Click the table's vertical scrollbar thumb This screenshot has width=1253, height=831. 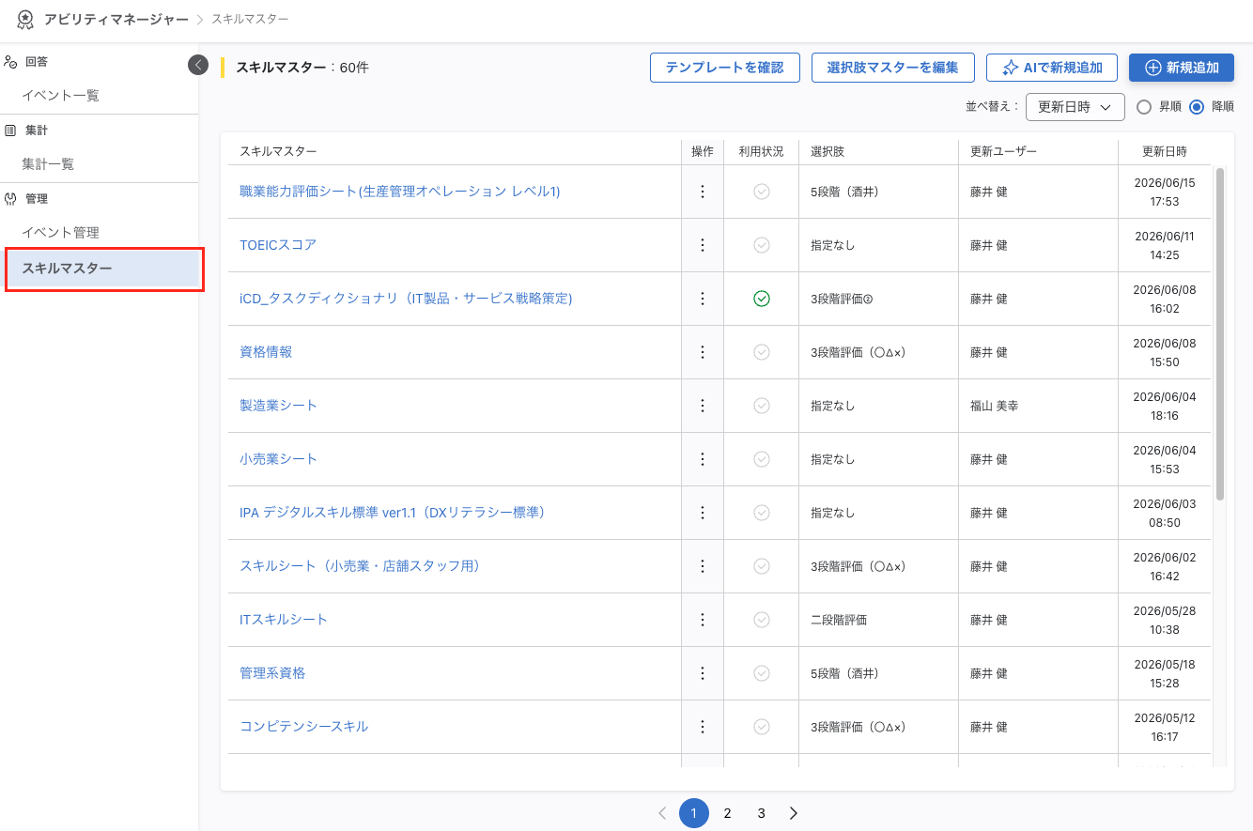(1220, 333)
